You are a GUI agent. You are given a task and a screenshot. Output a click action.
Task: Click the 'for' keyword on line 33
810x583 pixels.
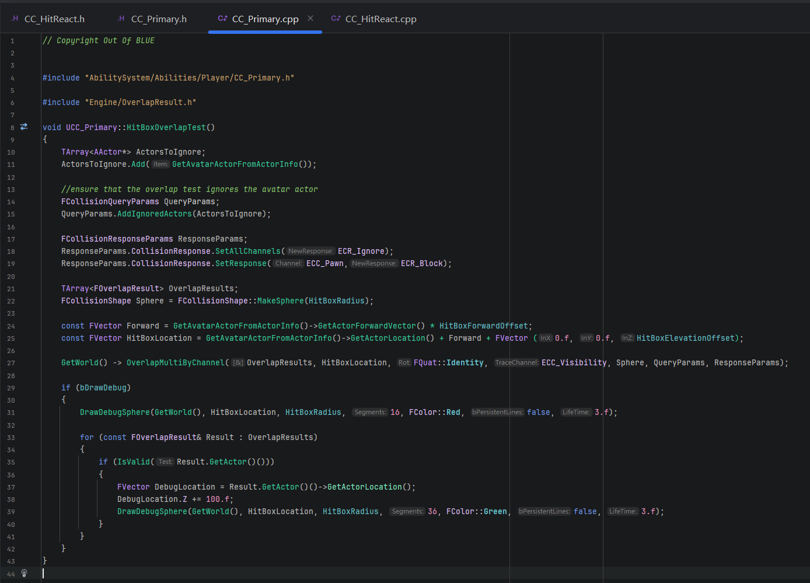[x=87, y=437]
